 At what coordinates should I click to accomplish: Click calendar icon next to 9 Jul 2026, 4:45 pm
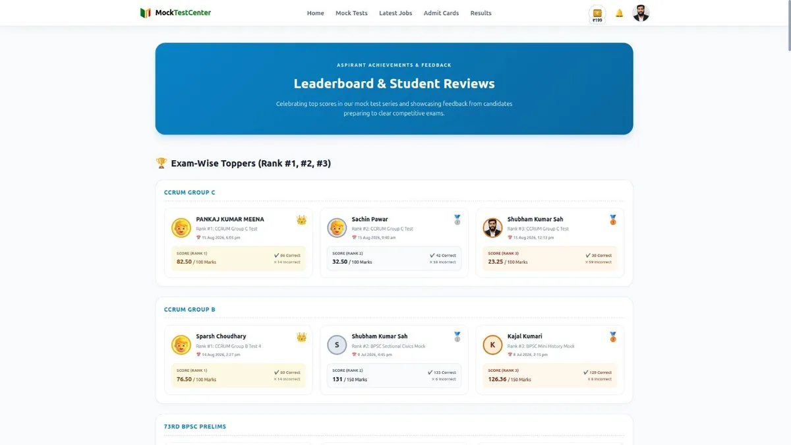(x=354, y=355)
